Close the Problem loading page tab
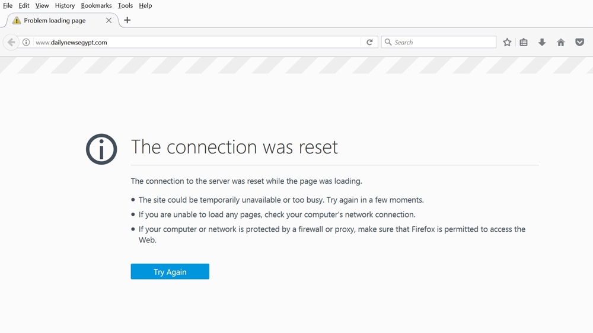 (109, 20)
